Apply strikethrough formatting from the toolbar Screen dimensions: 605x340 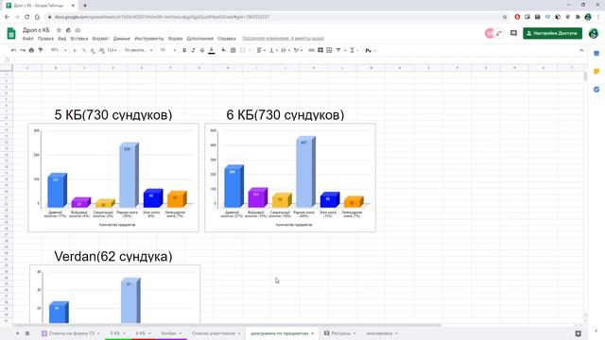[x=202, y=50]
